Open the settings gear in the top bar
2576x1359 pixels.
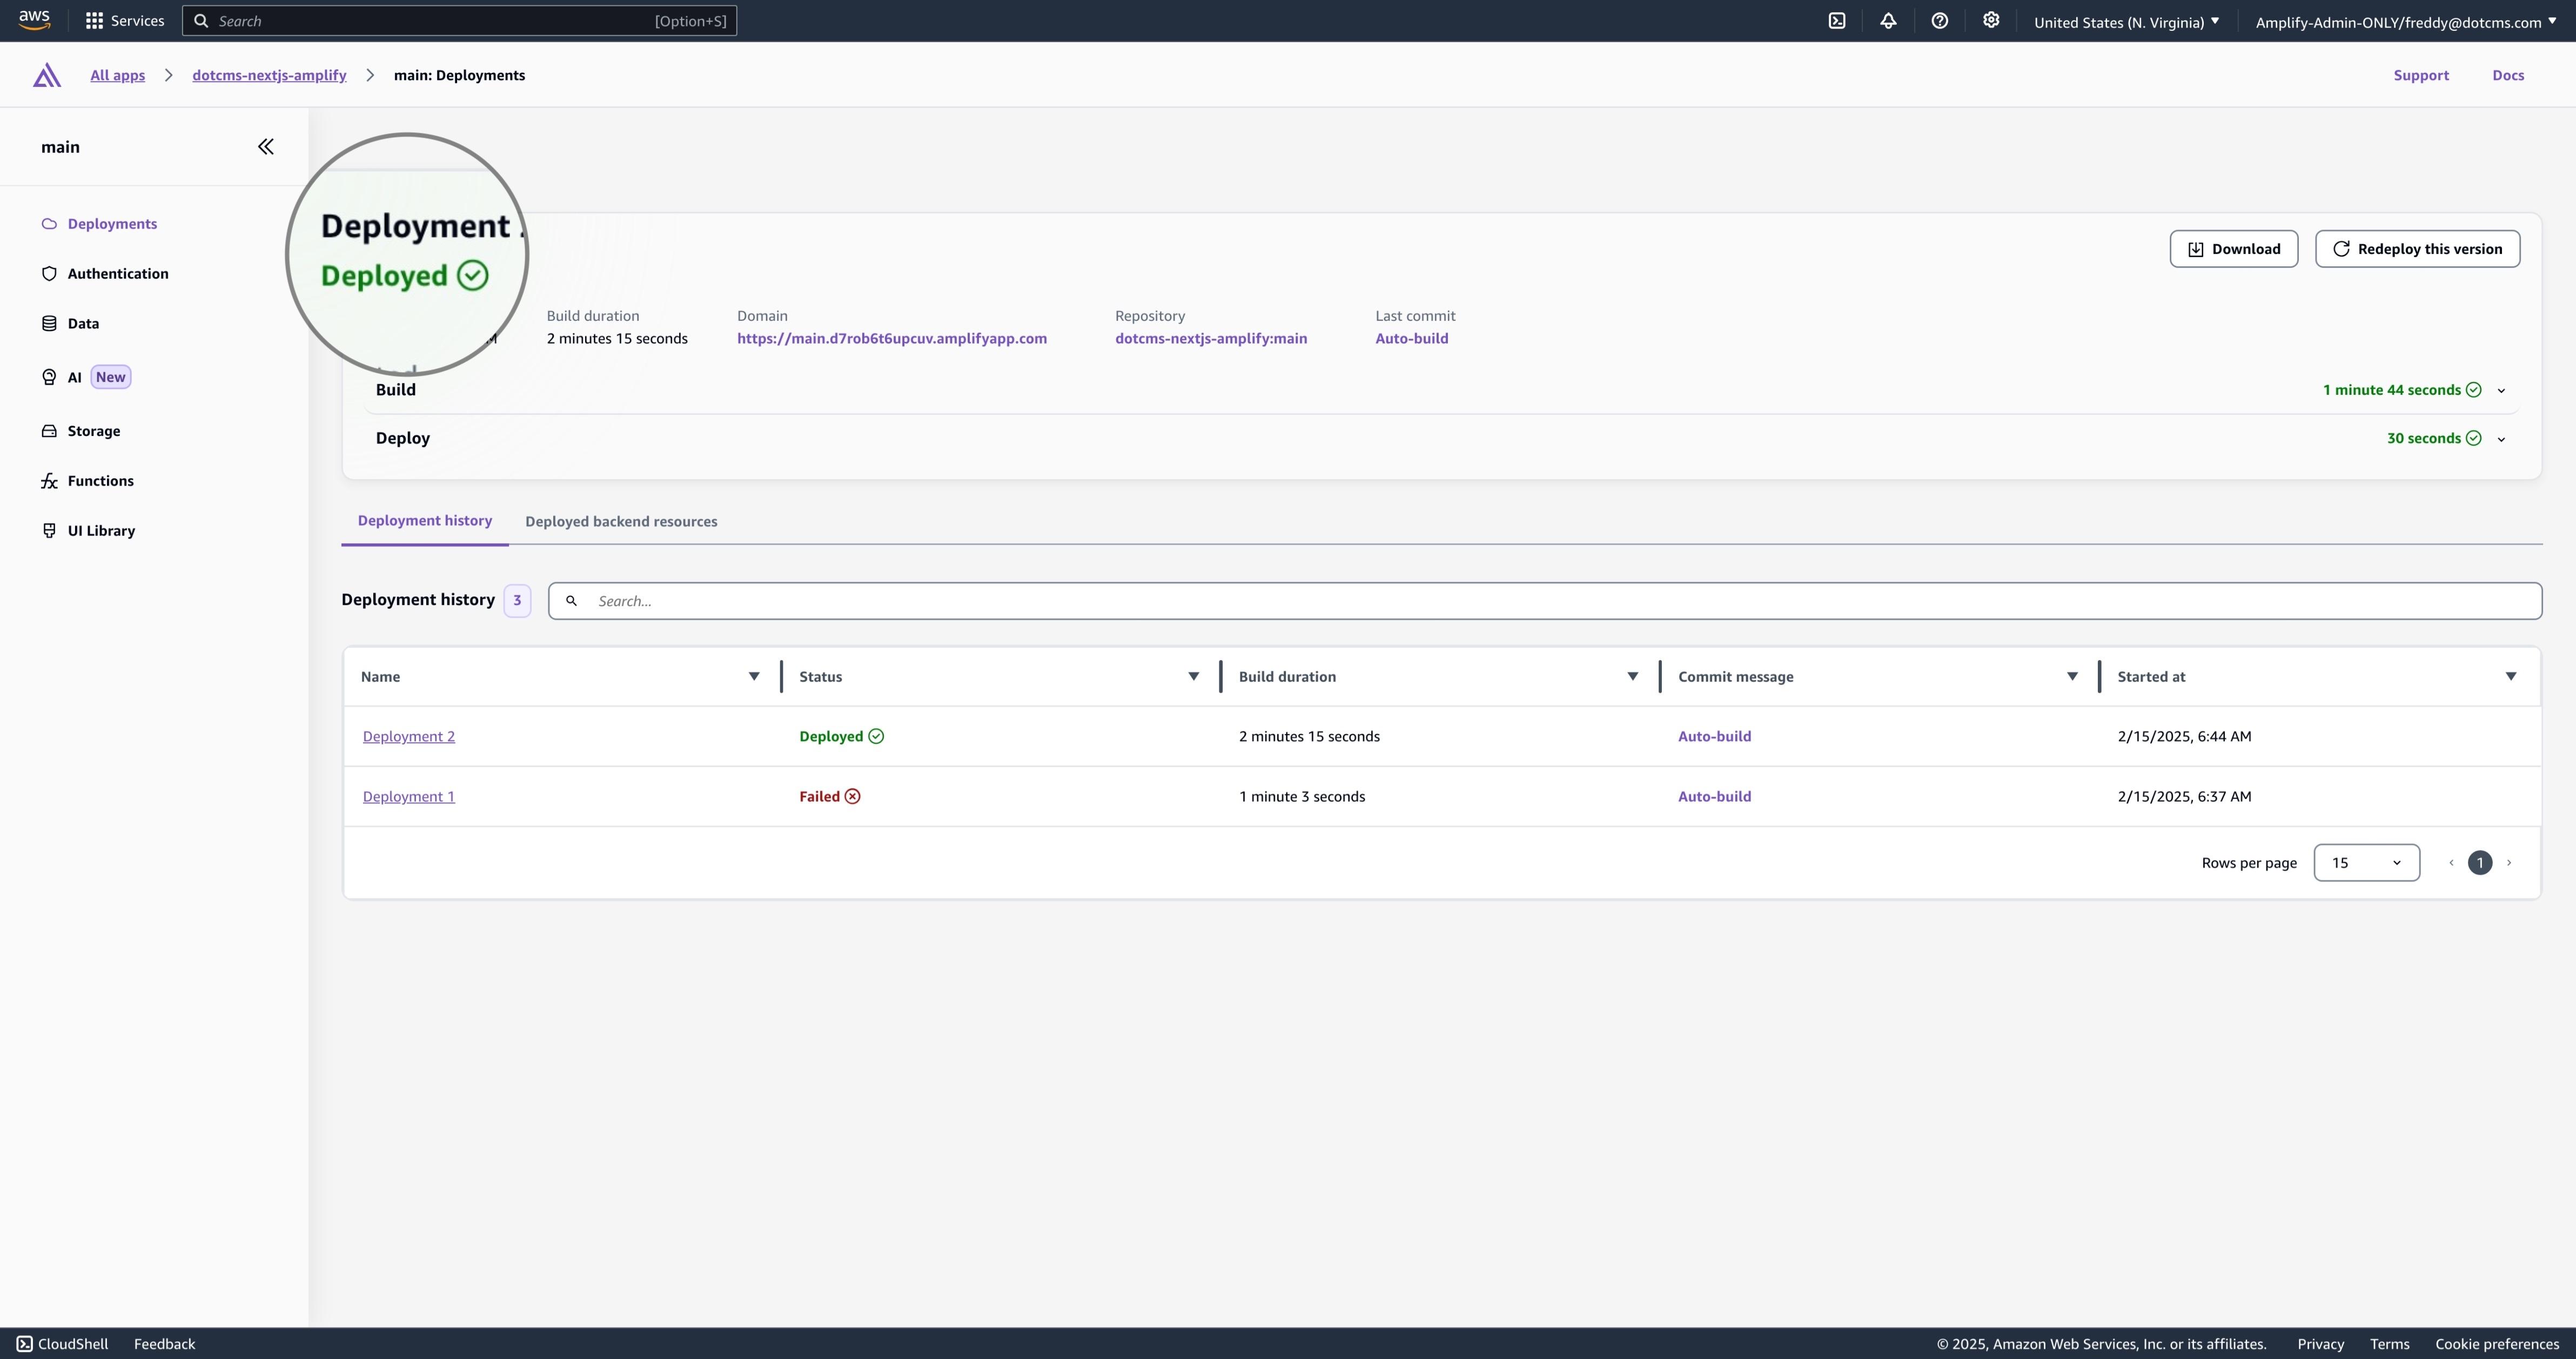(x=1991, y=20)
